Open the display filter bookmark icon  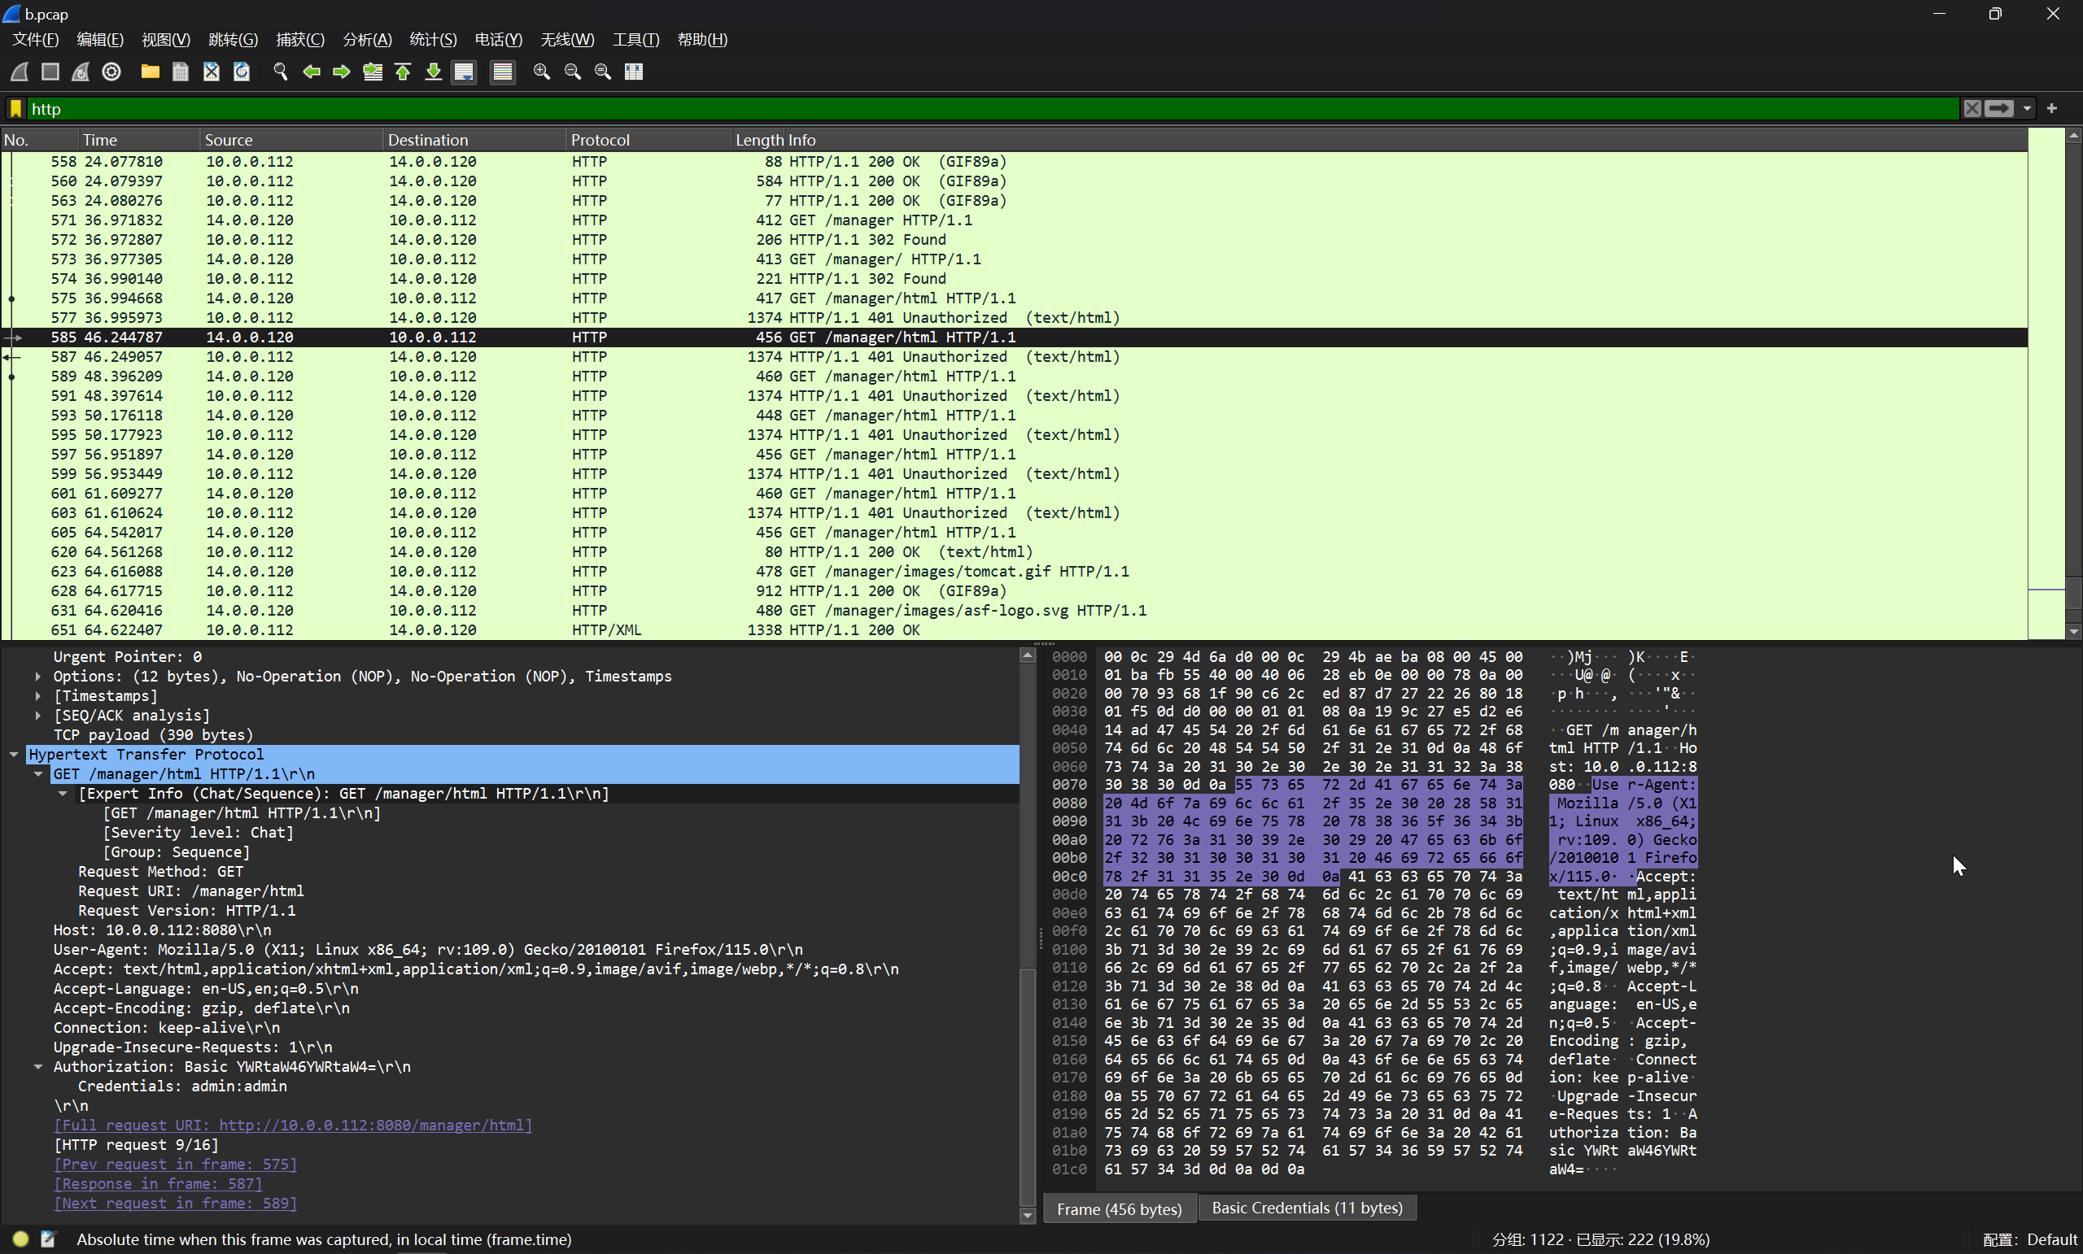coord(15,108)
